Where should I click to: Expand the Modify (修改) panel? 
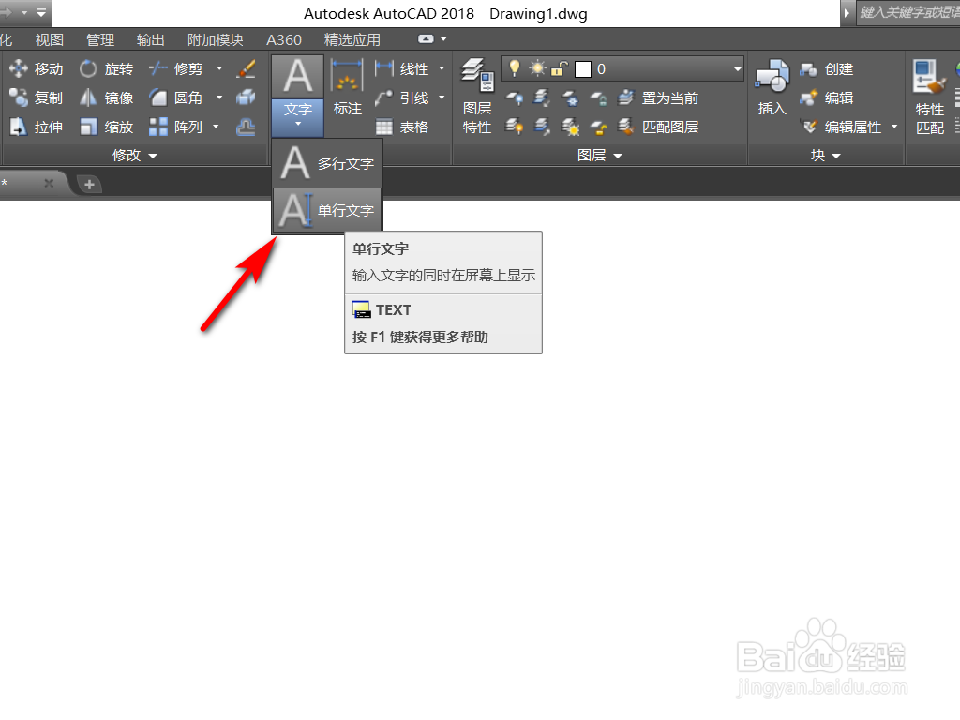tap(135, 156)
